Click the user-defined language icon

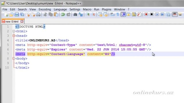point(129,15)
